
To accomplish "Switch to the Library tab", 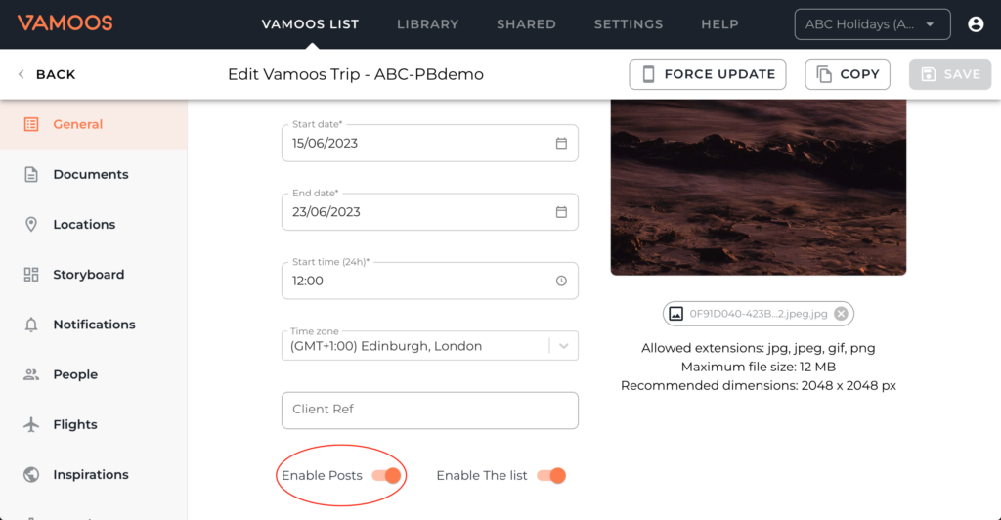I will tap(428, 24).
